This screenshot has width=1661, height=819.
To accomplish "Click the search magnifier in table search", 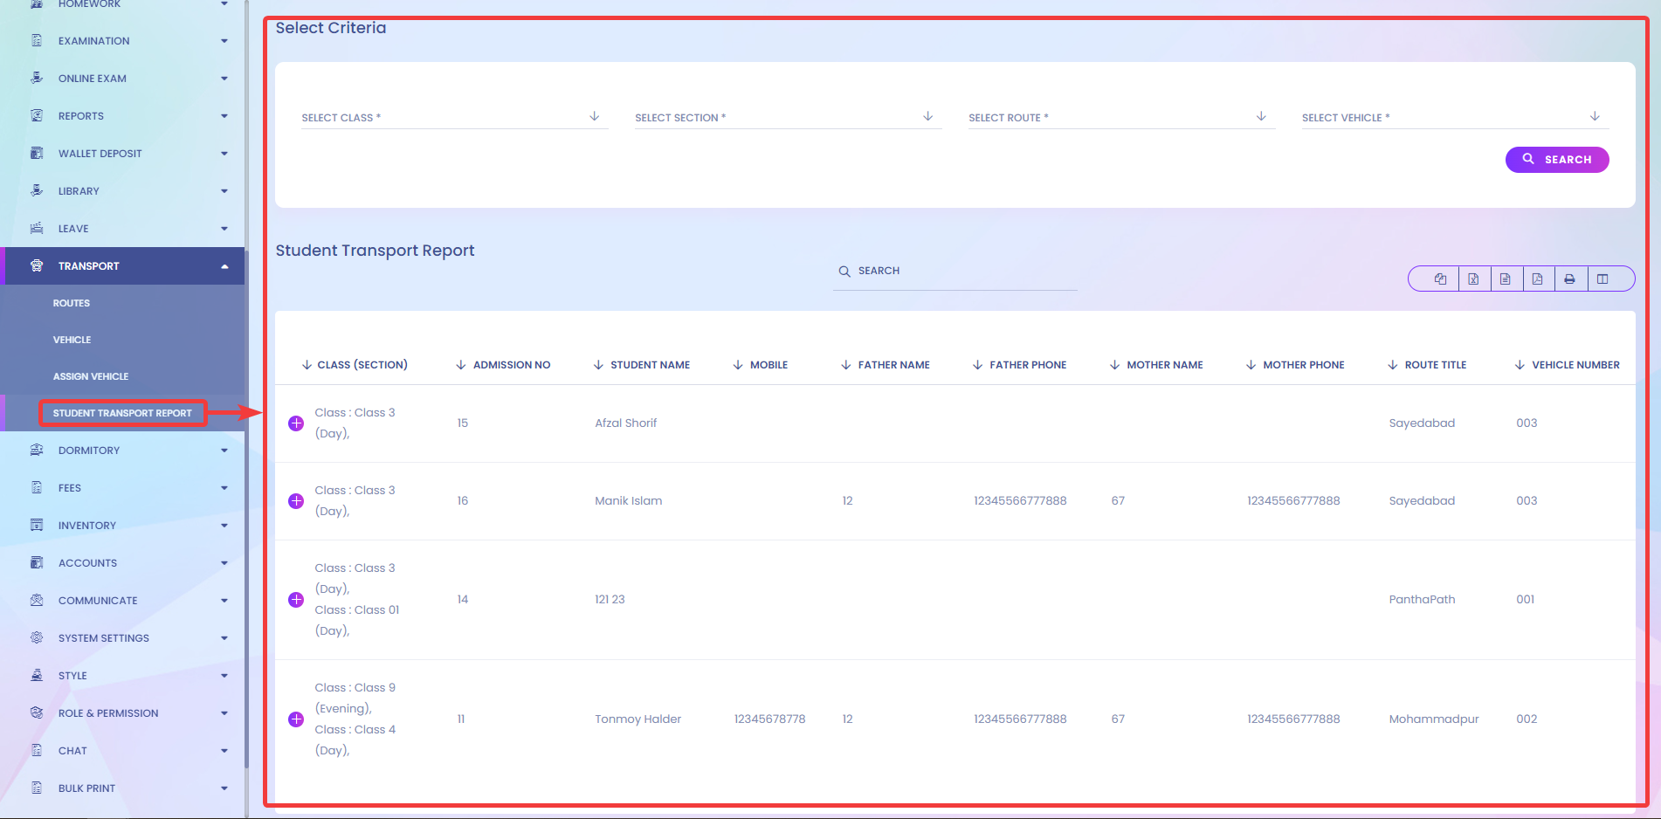I will point(844,272).
